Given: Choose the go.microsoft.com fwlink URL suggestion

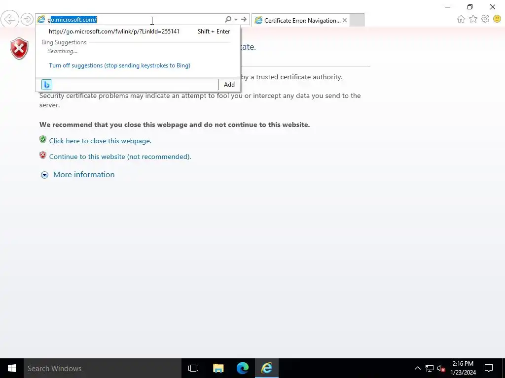Looking at the screenshot, I should tap(138, 31).
